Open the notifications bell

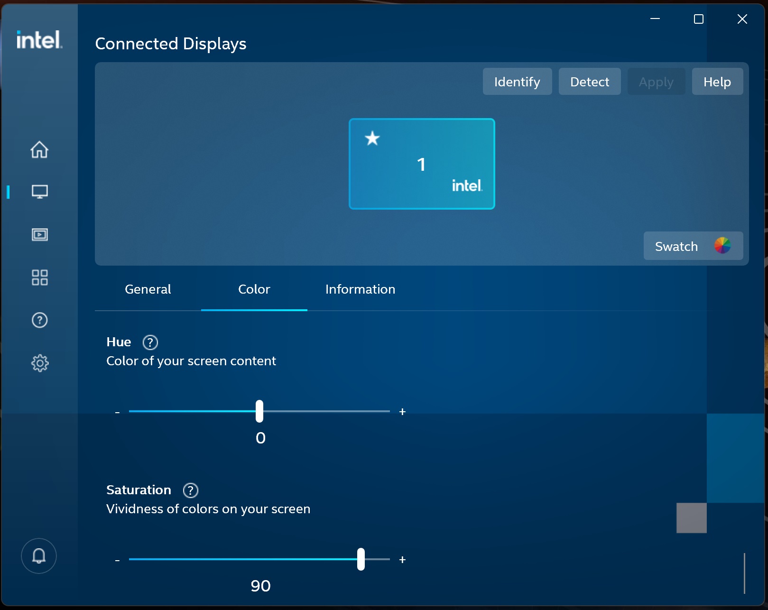pos(38,556)
